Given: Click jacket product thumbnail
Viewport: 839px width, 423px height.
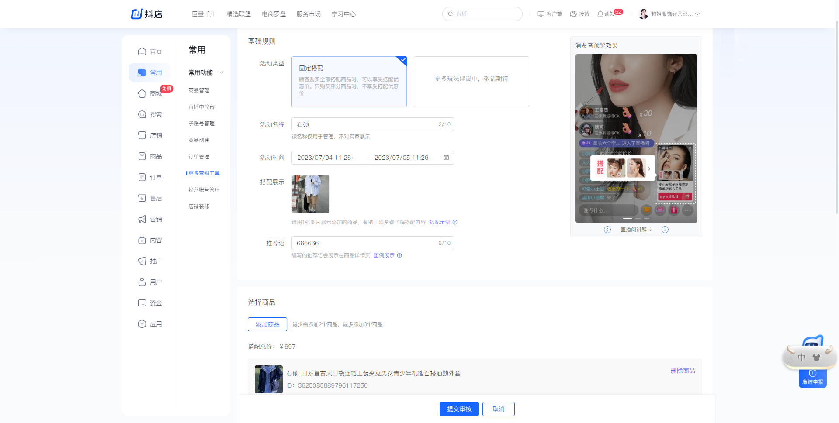Looking at the screenshot, I should click(269, 379).
